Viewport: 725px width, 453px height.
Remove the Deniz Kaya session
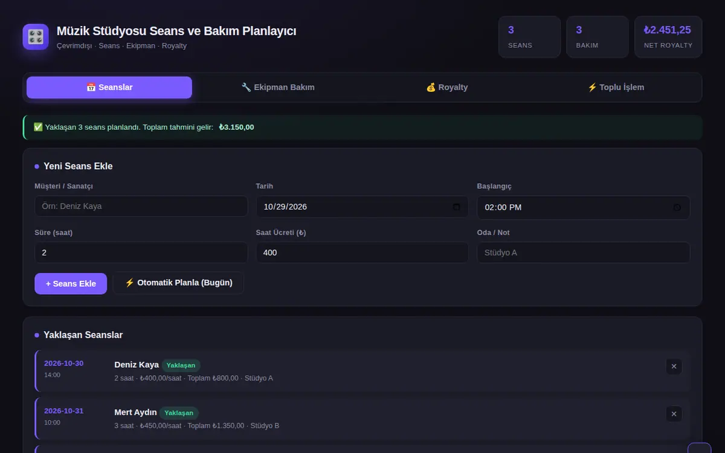tap(674, 366)
